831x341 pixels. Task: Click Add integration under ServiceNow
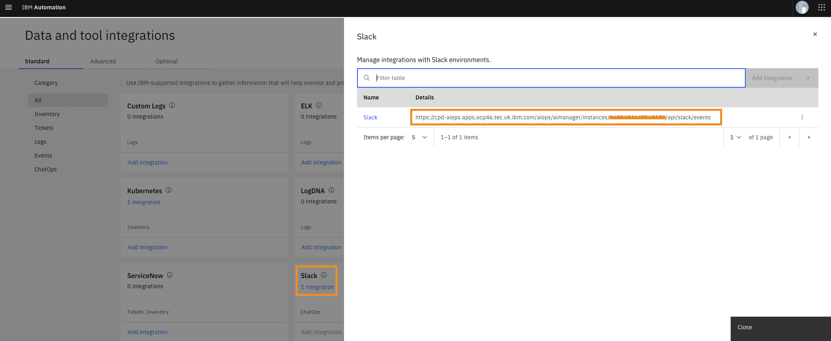pyautogui.click(x=147, y=332)
